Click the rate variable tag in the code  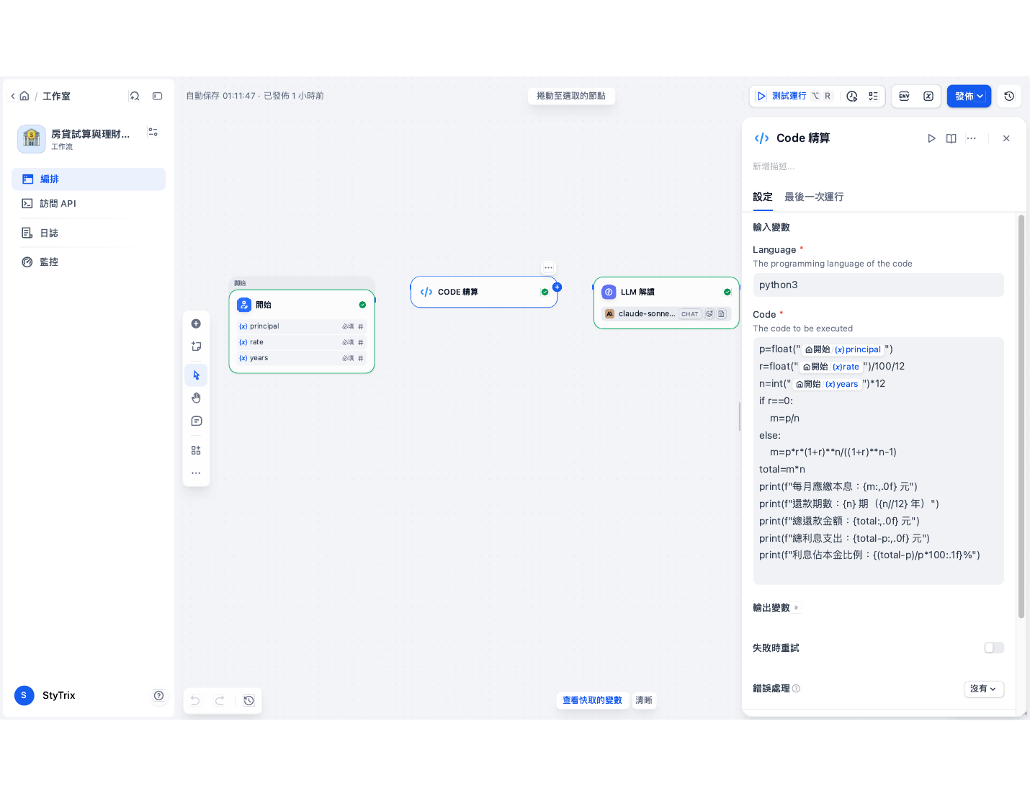(831, 367)
